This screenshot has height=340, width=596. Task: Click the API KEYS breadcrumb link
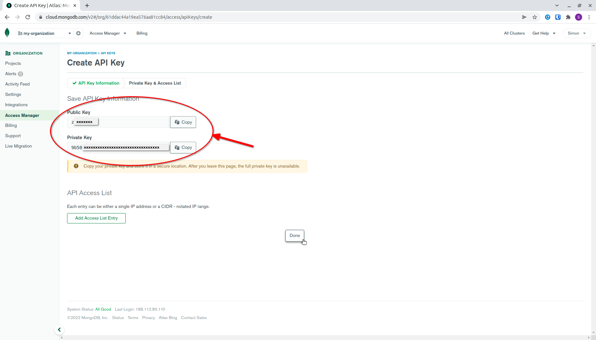coord(108,53)
